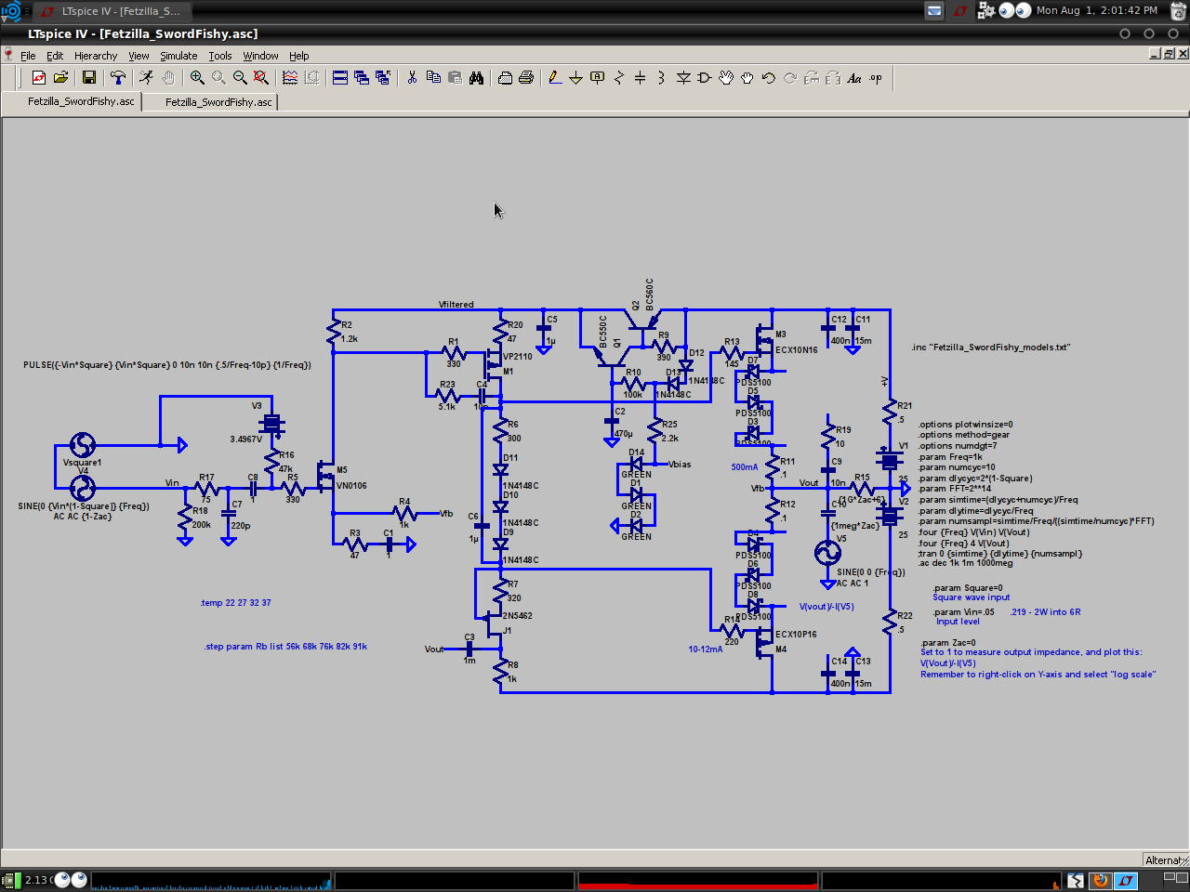
Task: Place a resistor from the toolbar
Action: 619,78
